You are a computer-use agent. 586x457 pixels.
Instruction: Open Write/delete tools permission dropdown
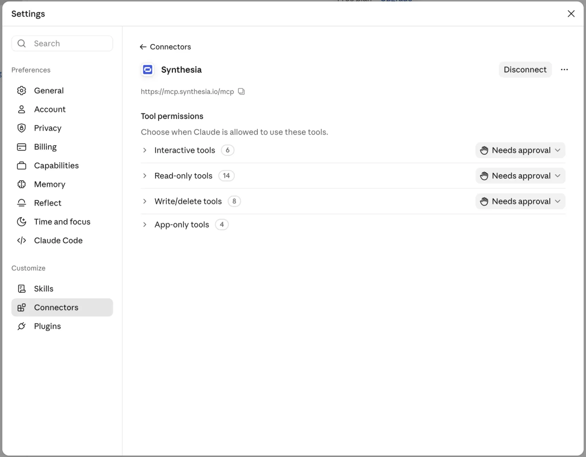(520, 201)
